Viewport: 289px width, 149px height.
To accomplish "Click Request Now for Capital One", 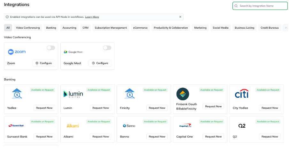I will (x=214, y=137).
